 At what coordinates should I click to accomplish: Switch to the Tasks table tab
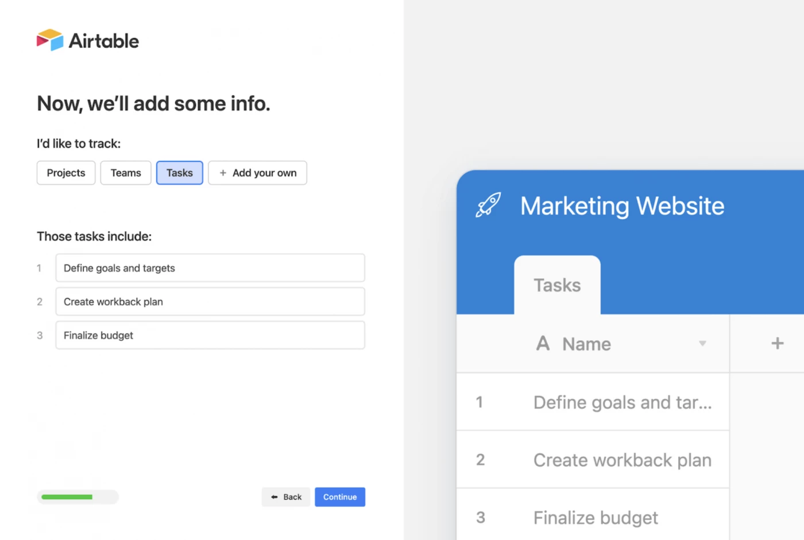557,285
